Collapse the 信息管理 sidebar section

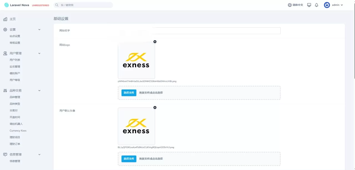click(x=39, y=154)
